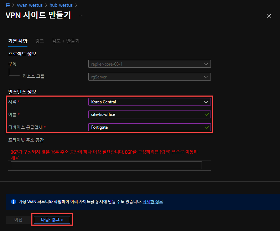Switch to the 검토 + 만들기 tab

(66, 41)
